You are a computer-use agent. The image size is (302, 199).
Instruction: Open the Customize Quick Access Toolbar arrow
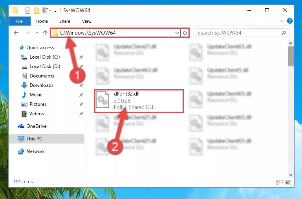tap(55, 11)
